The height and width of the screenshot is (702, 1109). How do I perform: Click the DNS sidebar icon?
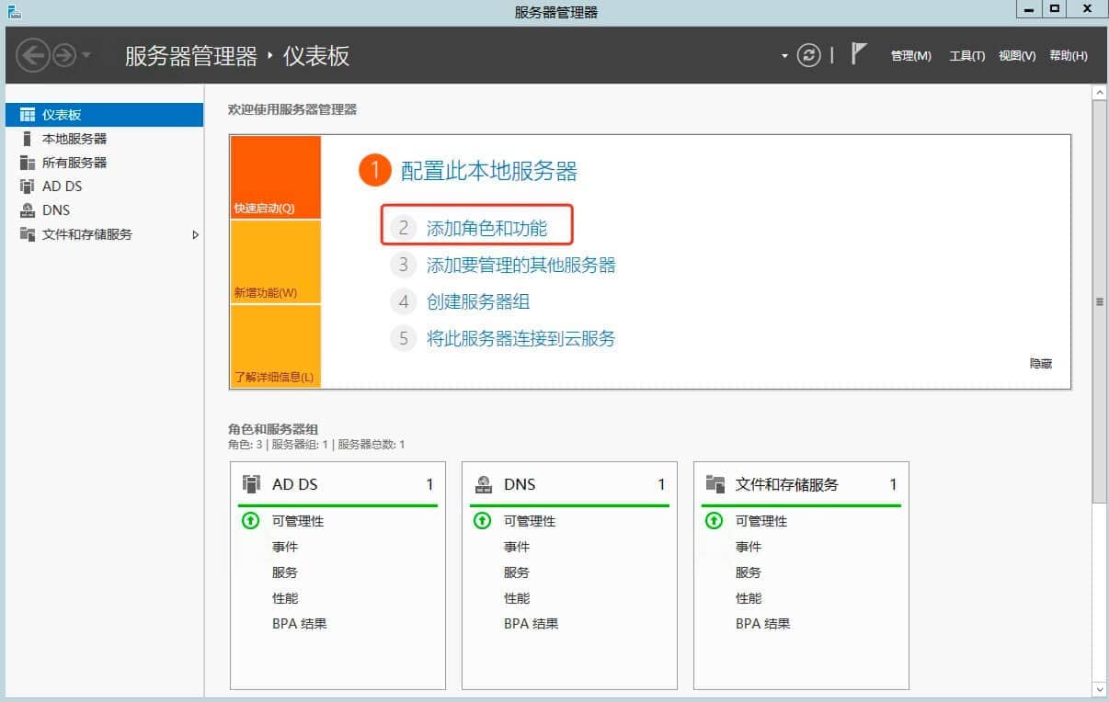pos(28,210)
